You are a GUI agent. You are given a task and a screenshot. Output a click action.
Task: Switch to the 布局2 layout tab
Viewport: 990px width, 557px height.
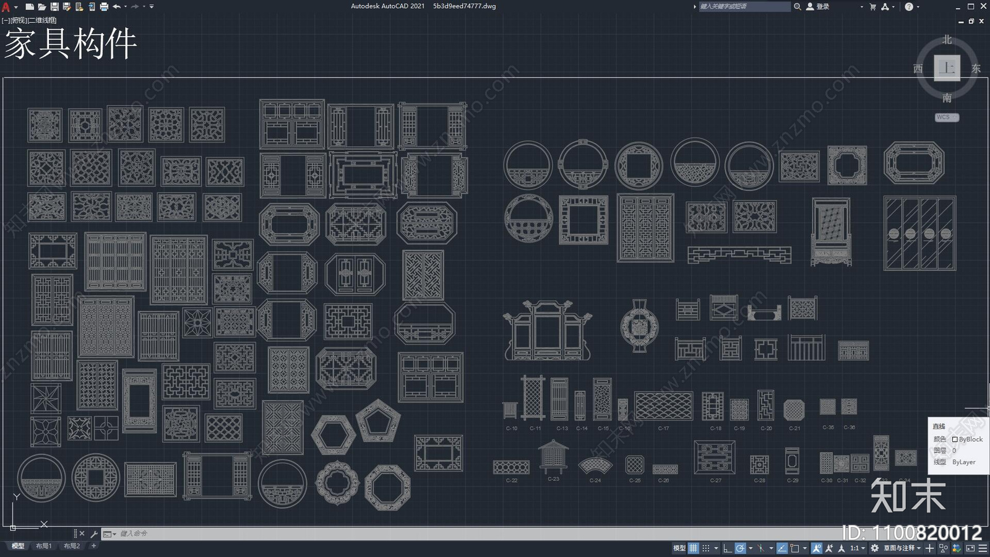click(x=72, y=546)
